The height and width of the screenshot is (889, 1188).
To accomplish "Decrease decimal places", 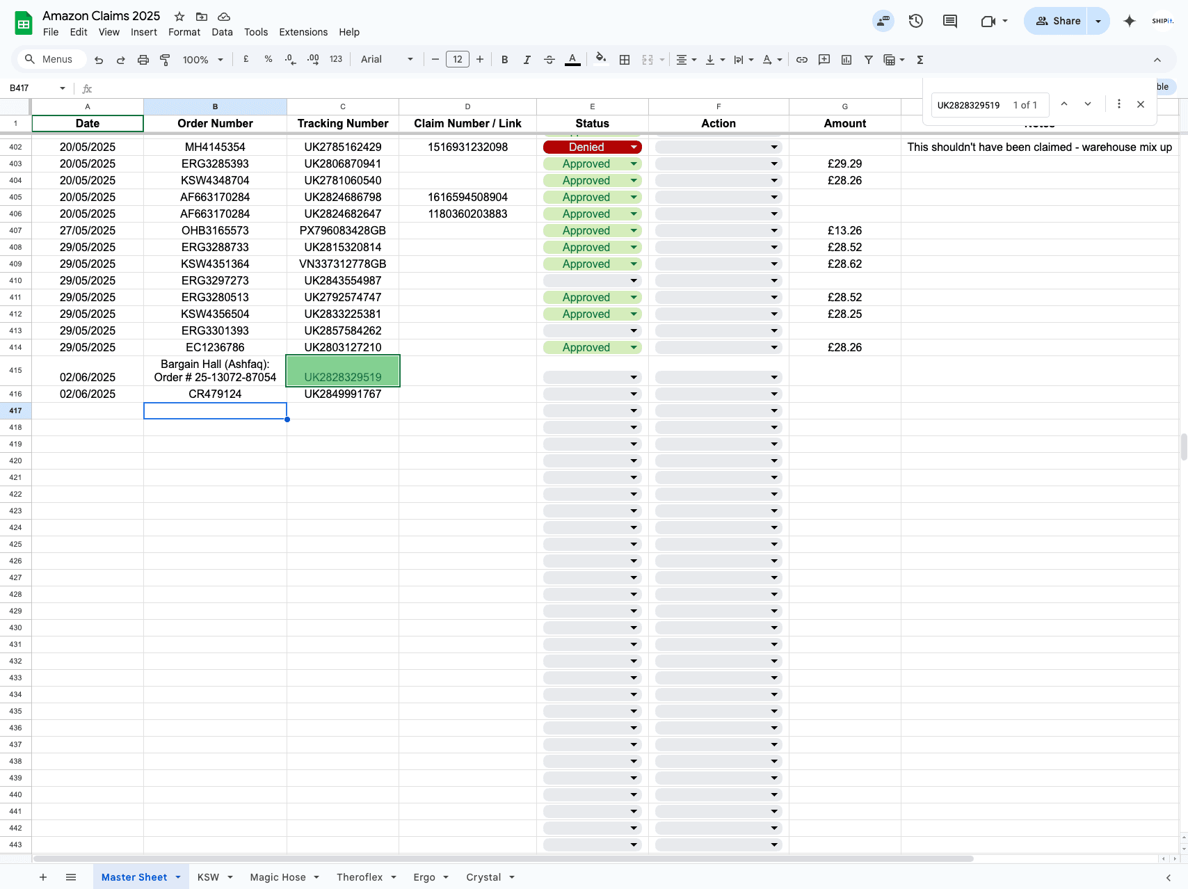I will (291, 60).
